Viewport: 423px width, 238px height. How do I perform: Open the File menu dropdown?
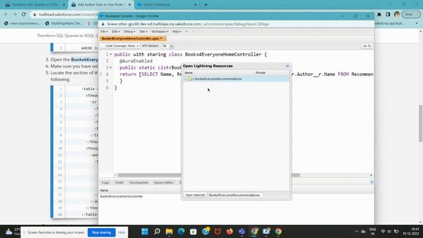click(x=104, y=32)
